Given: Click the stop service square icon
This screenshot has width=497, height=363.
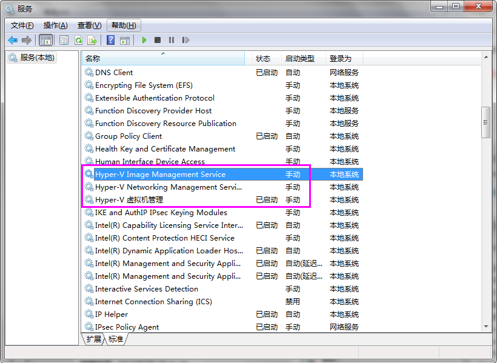Looking at the screenshot, I should click(158, 40).
